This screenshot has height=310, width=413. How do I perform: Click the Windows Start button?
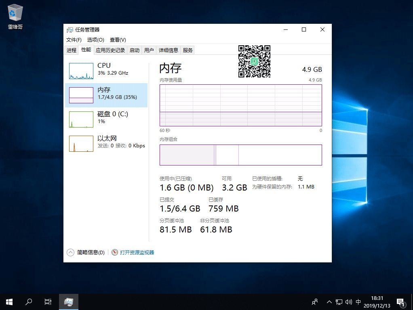coord(9,302)
